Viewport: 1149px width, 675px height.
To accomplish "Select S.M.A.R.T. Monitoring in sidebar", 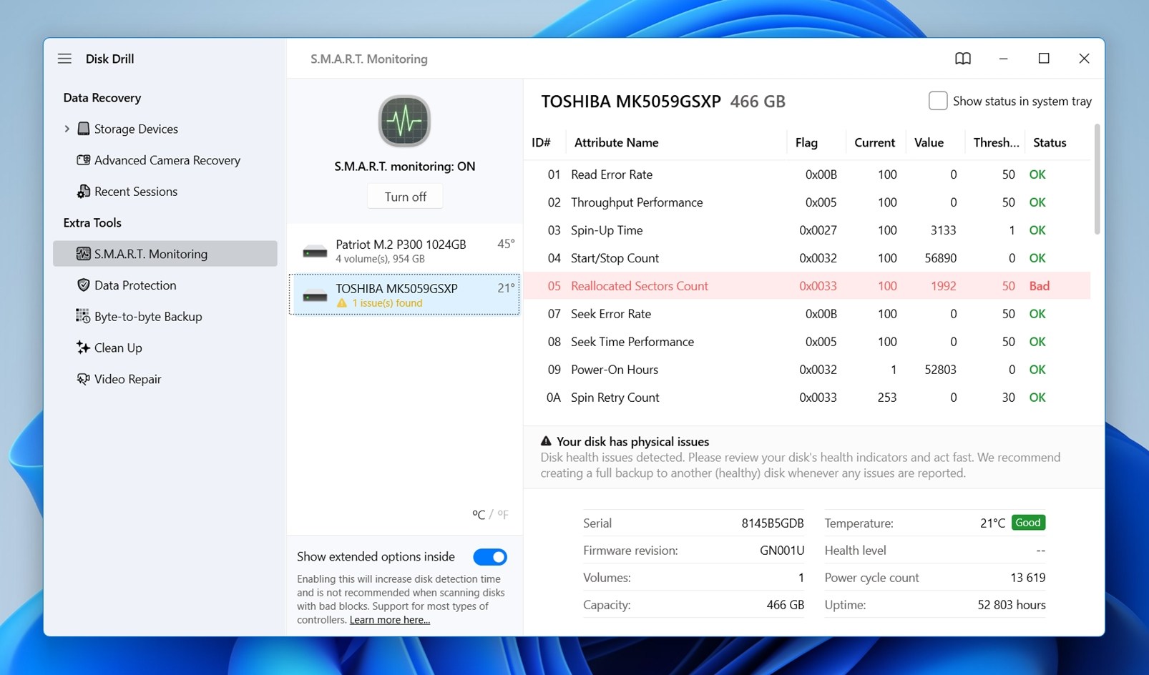I will click(165, 254).
